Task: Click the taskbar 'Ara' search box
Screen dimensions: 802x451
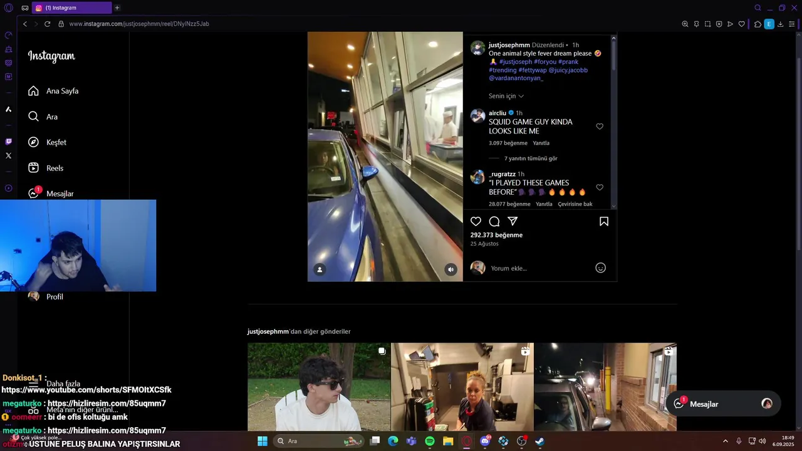Action: pyautogui.click(x=320, y=441)
